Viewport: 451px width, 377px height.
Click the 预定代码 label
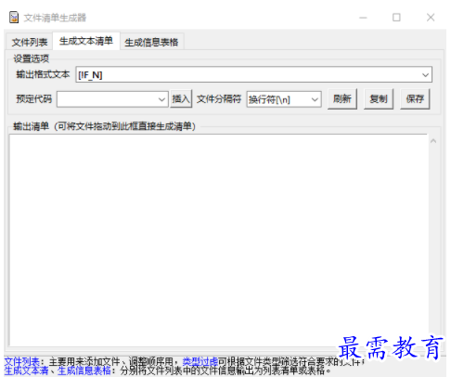click(x=34, y=99)
